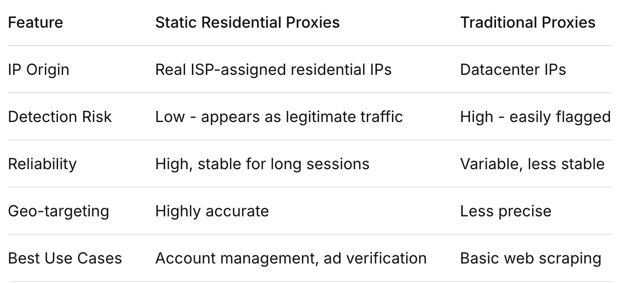
Task: Select the Reliability row label
Action: tap(42, 164)
